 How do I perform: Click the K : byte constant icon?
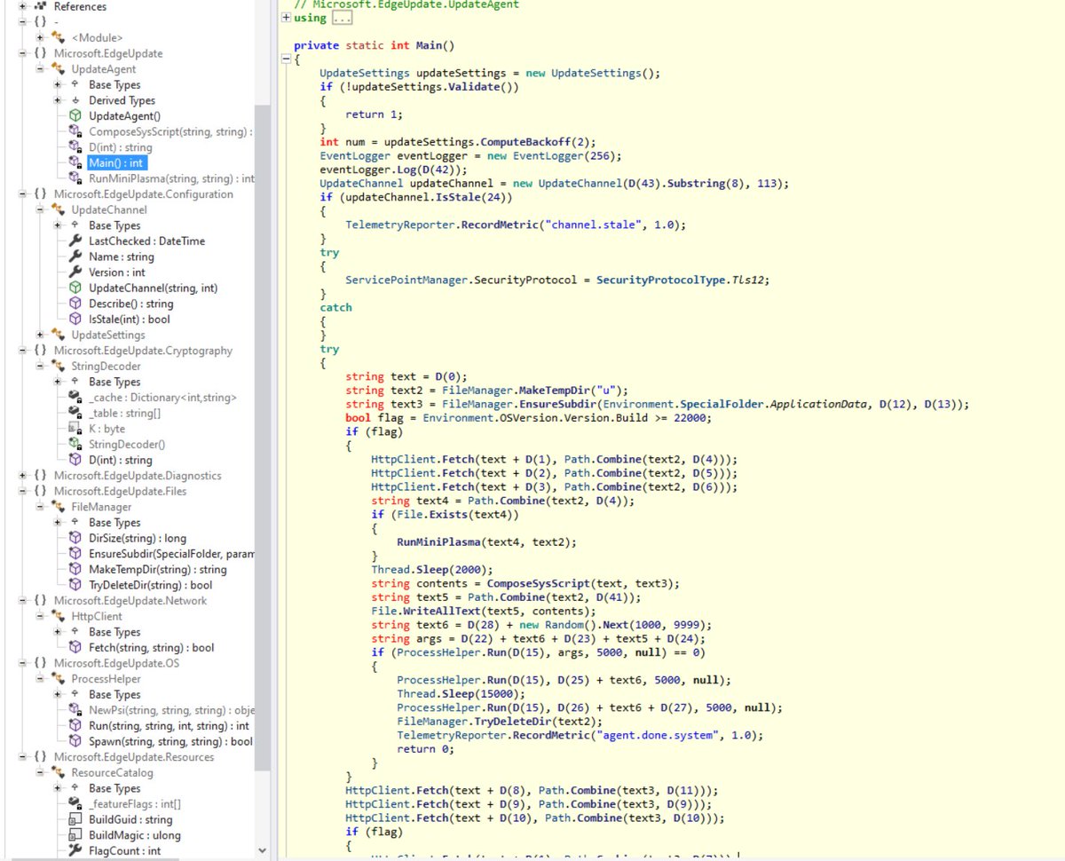coord(76,429)
